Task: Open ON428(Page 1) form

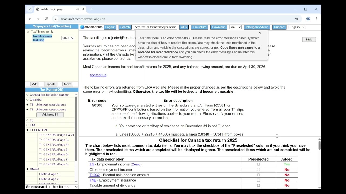Action: pos(49,174)
